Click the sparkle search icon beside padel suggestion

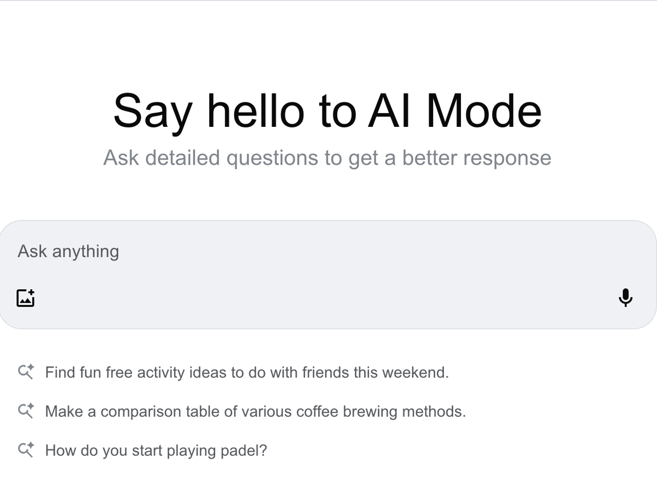(x=26, y=450)
